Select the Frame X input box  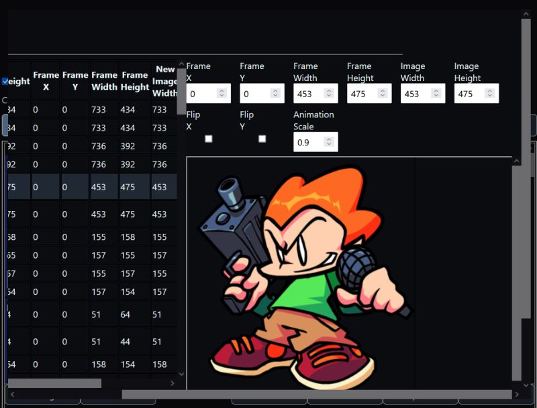(201, 93)
